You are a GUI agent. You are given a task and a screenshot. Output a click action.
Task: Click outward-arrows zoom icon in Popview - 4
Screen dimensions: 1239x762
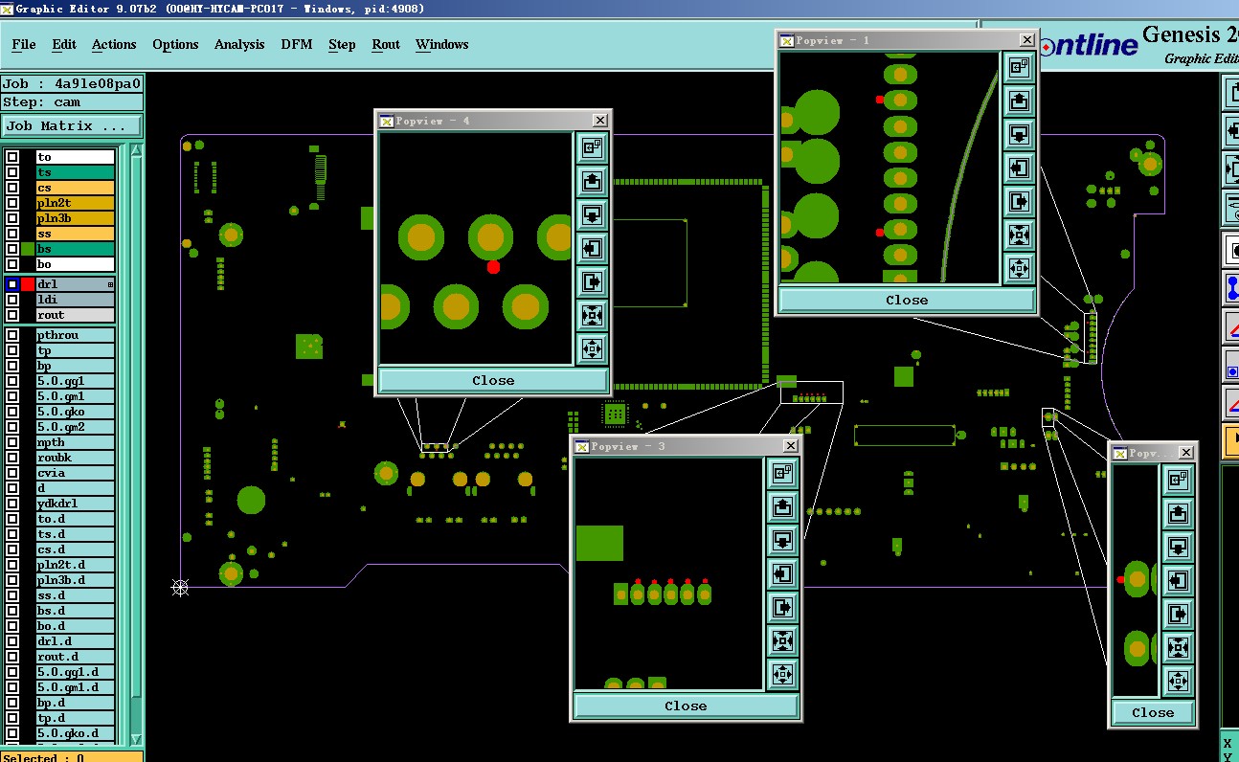[592, 348]
